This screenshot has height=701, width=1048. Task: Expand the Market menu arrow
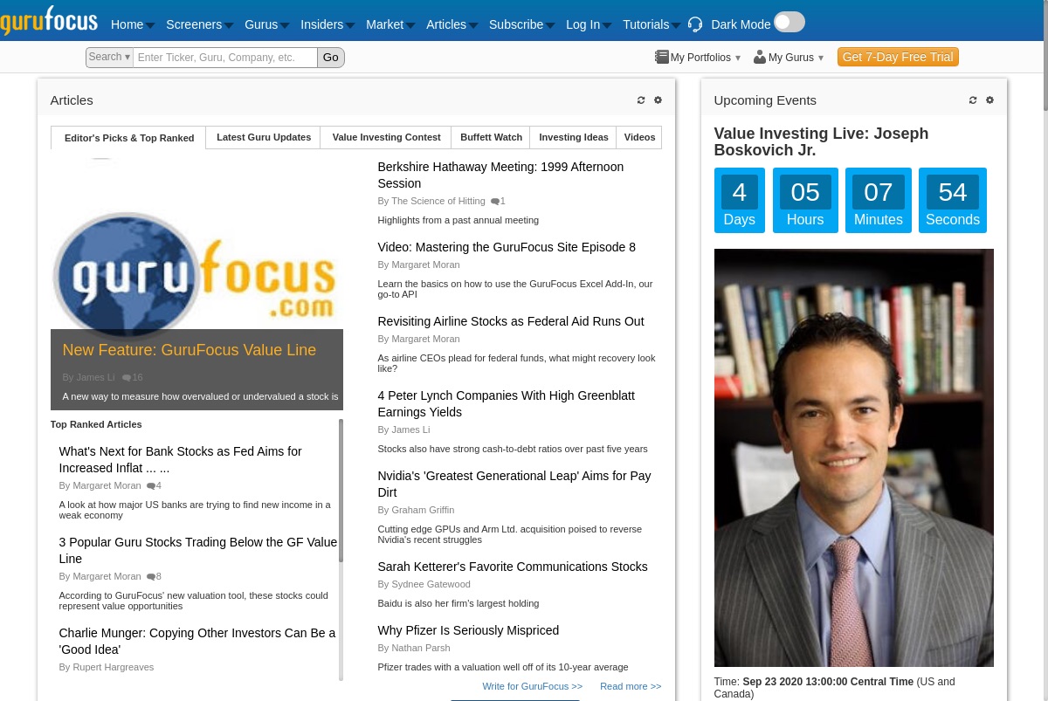point(410,25)
